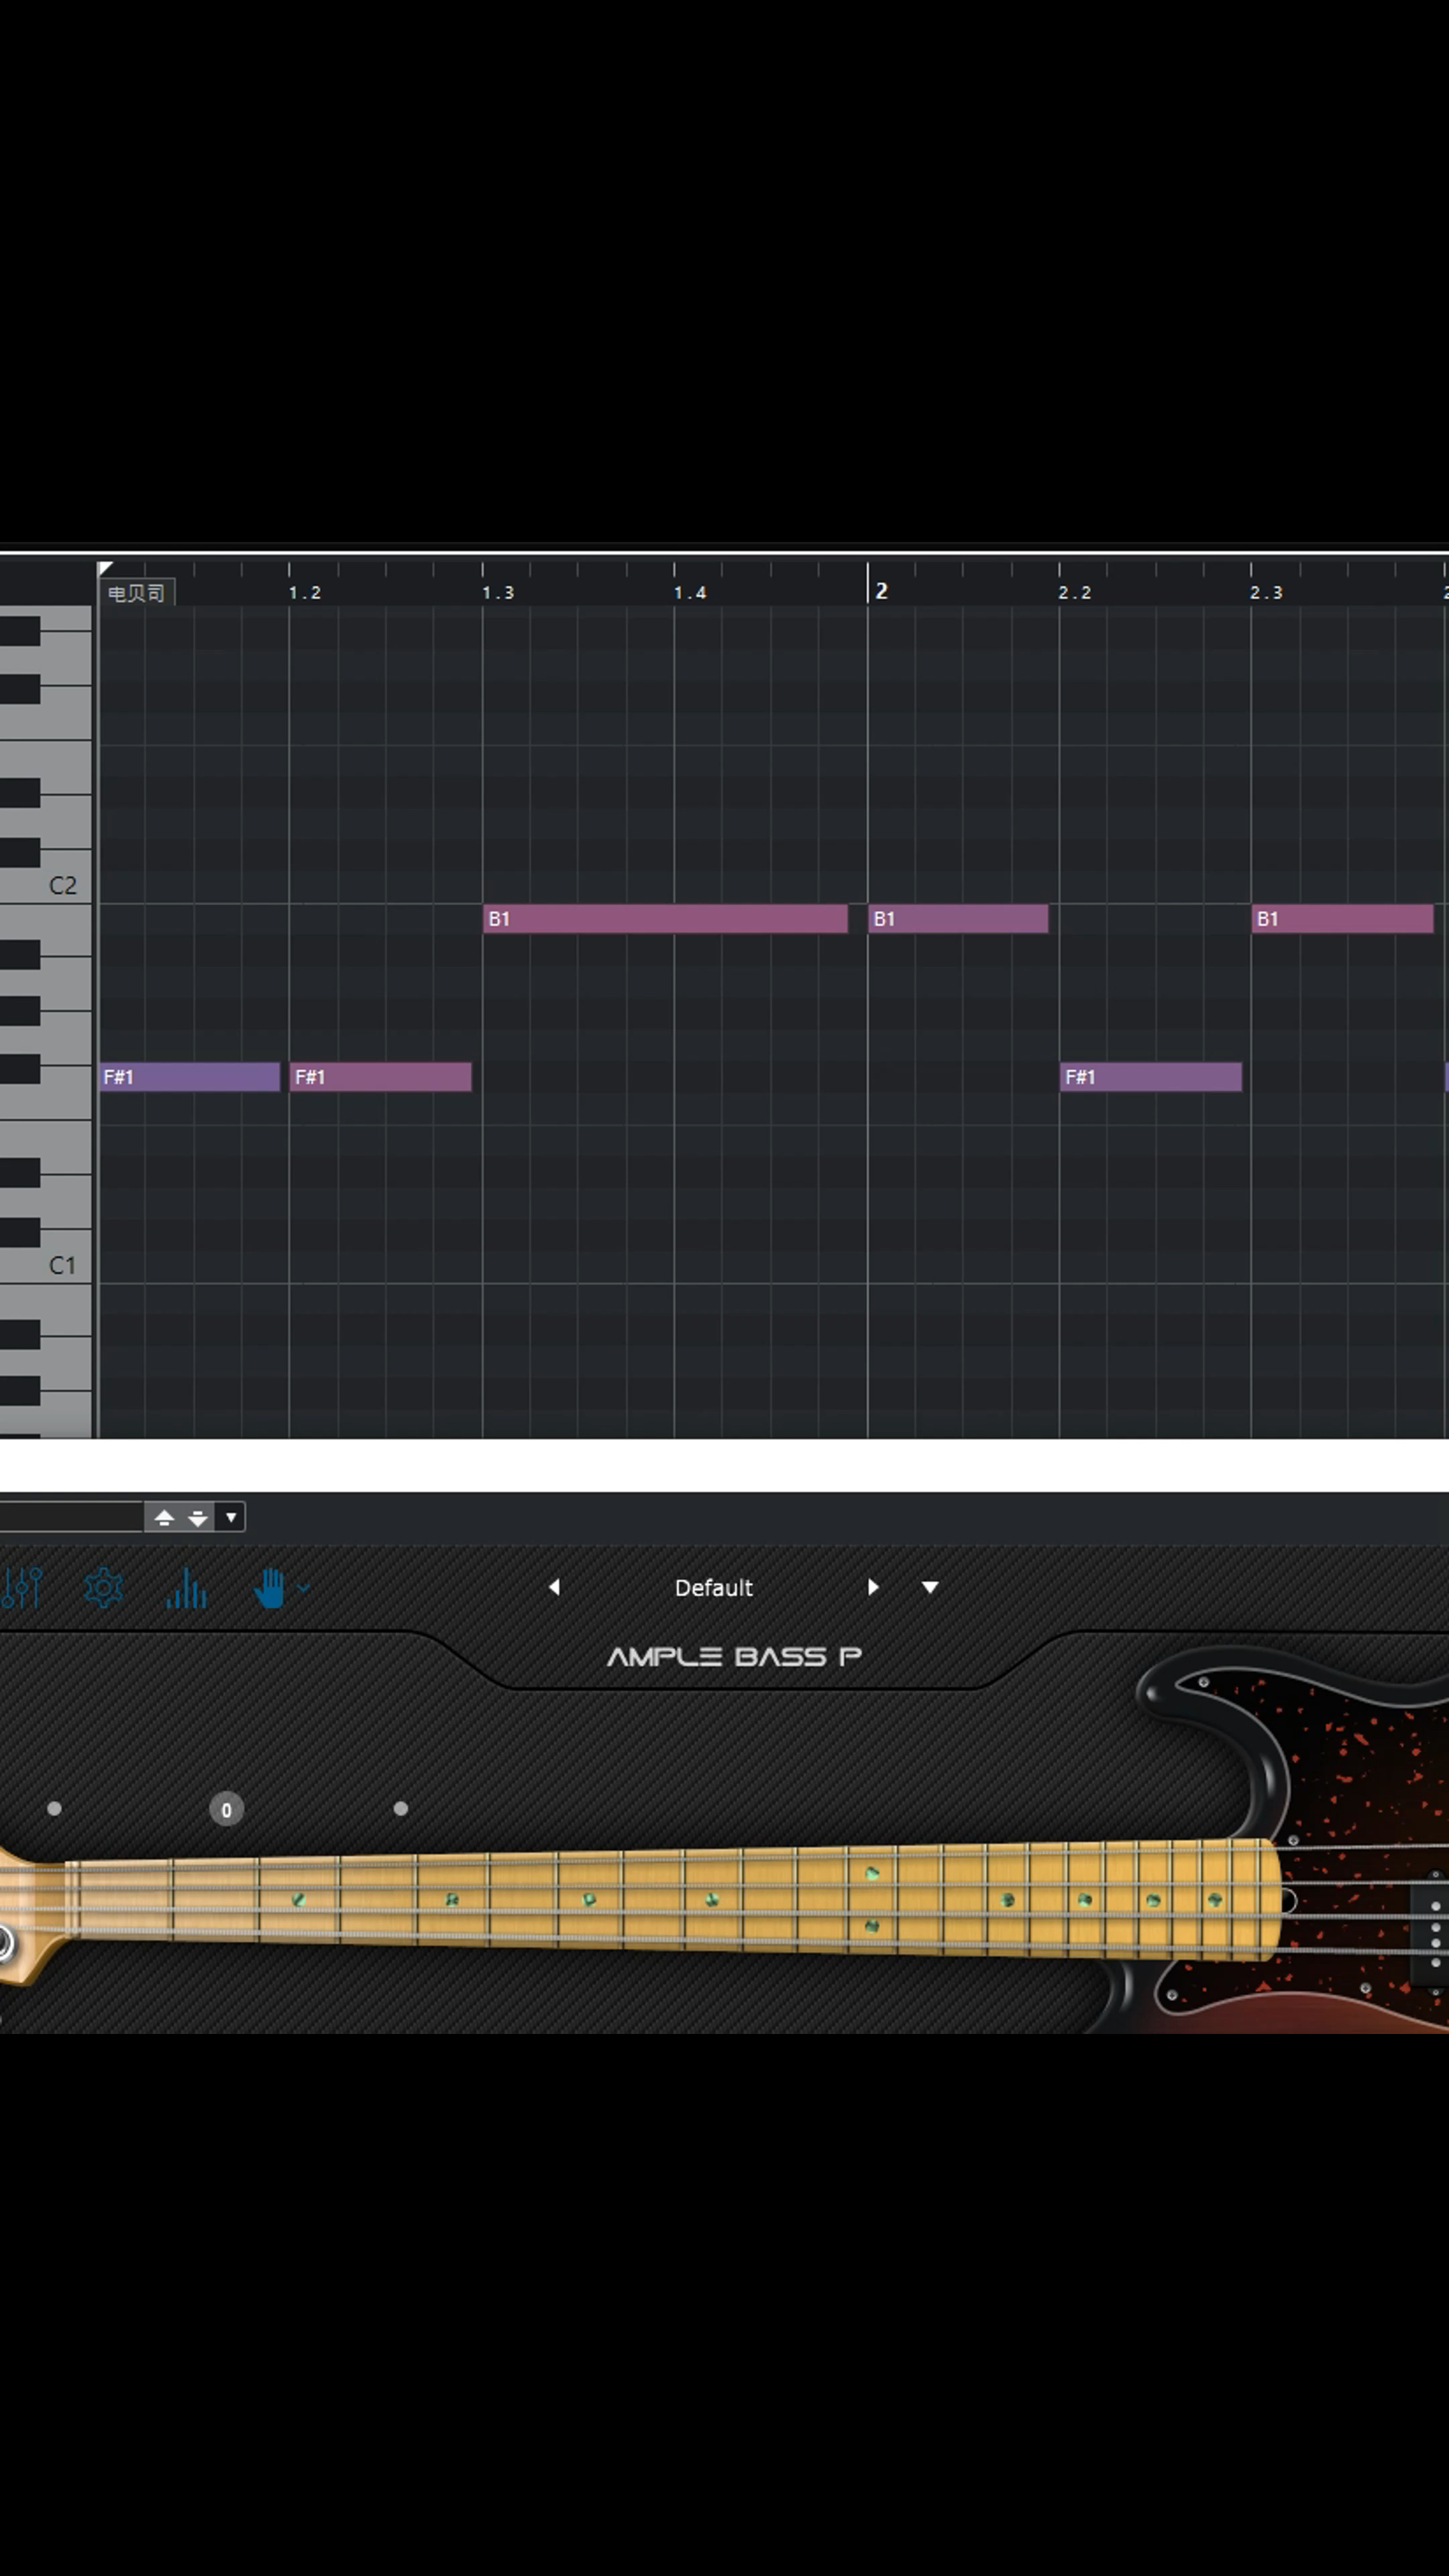Click the Default preset name
Viewport: 1449px width, 2576px height.
click(x=713, y=1587)
